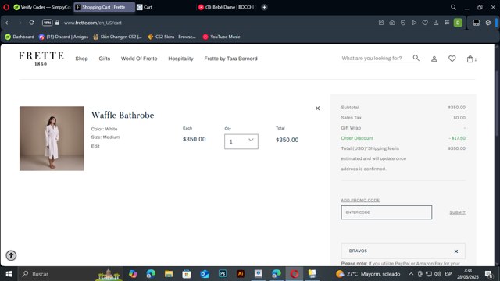The width and height of the screenshot is (500, 281).
Task: Open the tab search magnifier
Action: tap(453, 7)
